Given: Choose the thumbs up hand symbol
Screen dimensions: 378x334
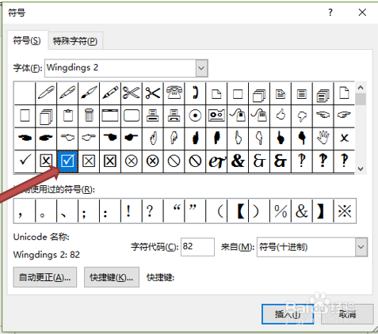Looking at the screenshot, I should [281, 116].
